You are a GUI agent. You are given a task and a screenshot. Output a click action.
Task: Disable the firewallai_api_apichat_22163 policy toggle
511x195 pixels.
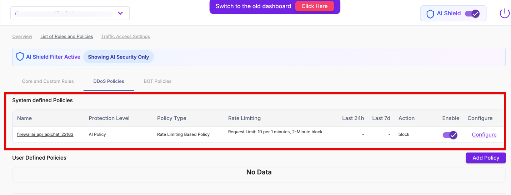[450, 135]
